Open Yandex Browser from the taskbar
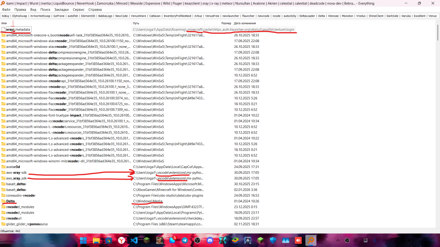 (121, 240)
